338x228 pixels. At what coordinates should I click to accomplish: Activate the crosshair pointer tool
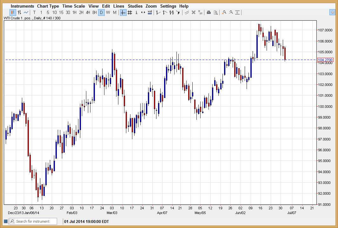point(123,12)
